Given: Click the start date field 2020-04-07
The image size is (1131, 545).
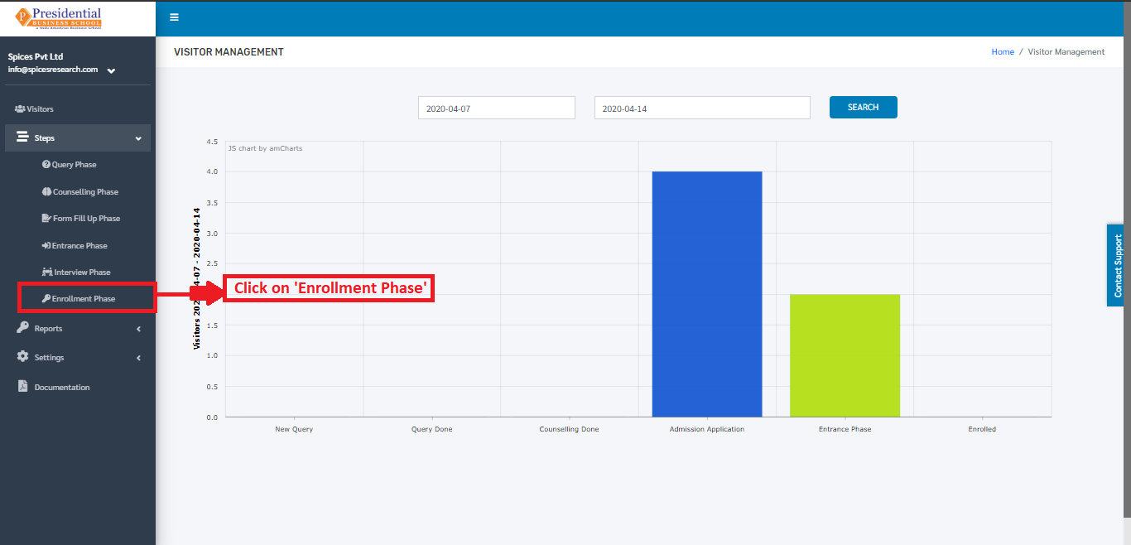Looking at the screenshot, I should coord(496,108).
